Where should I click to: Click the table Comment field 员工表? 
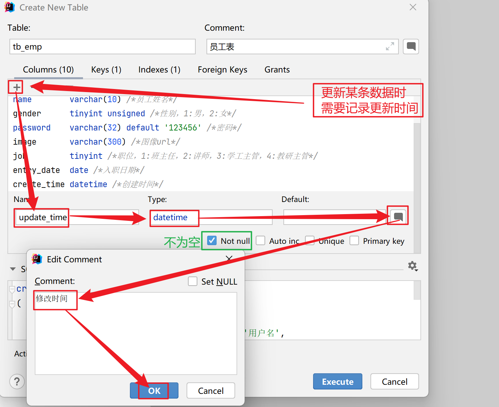click(303, 47)
